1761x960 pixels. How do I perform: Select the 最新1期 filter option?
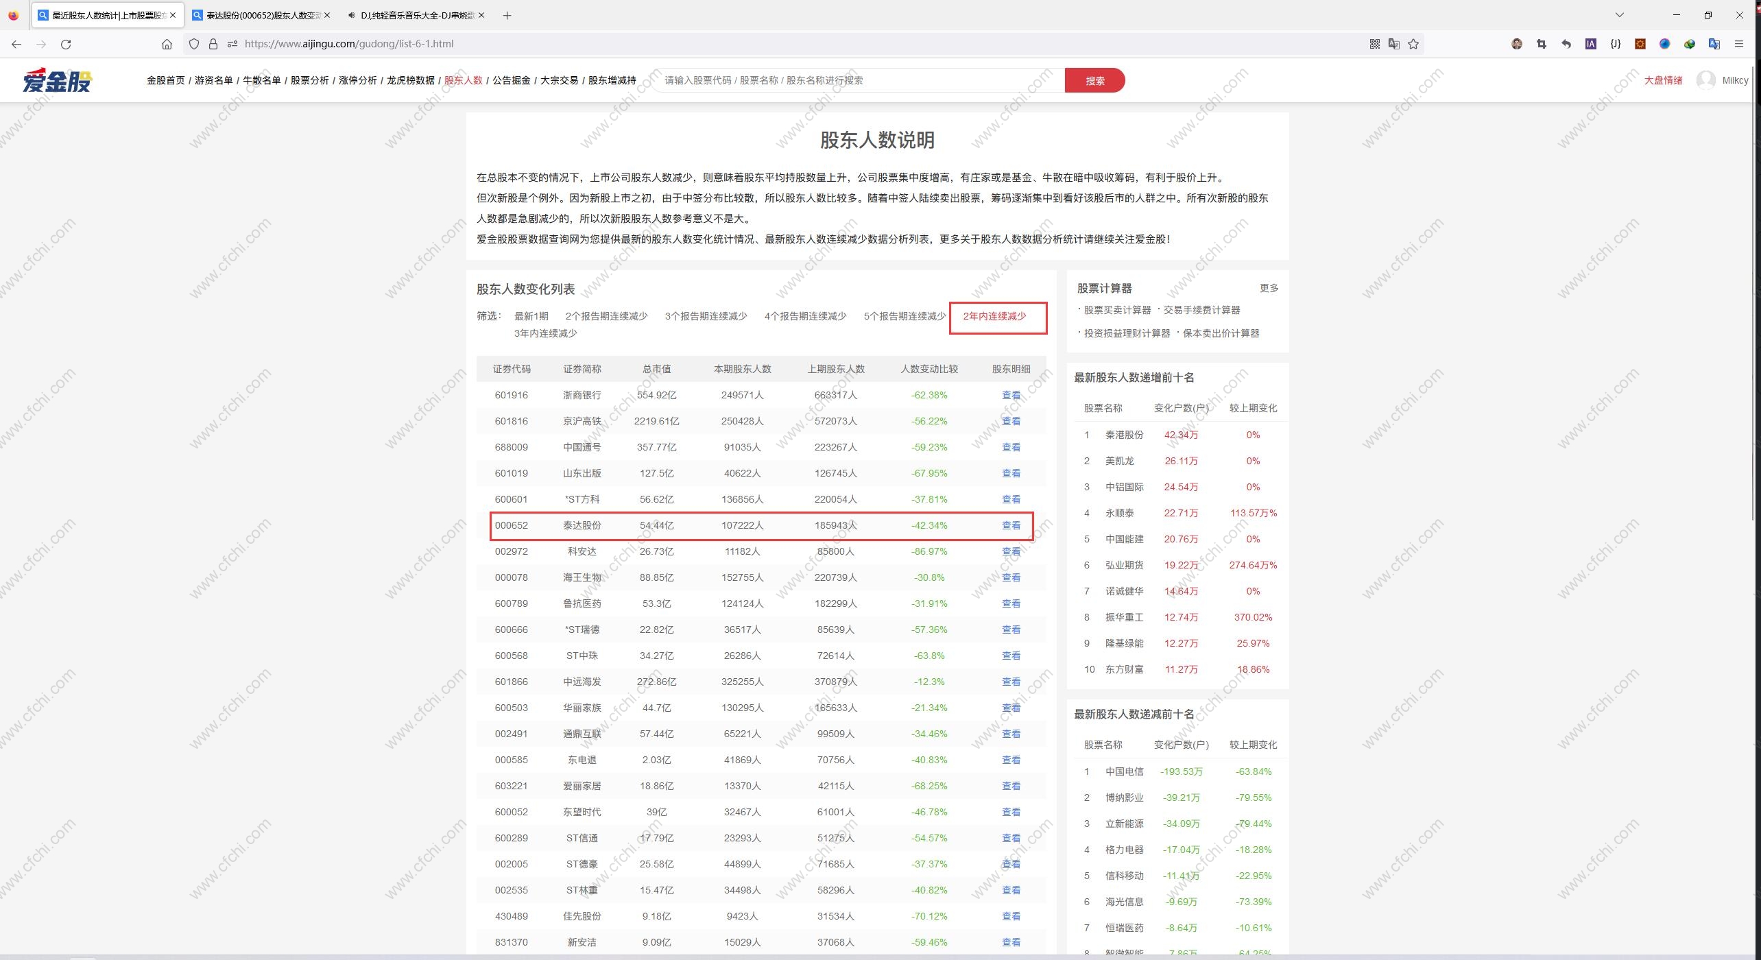point(531,316)
